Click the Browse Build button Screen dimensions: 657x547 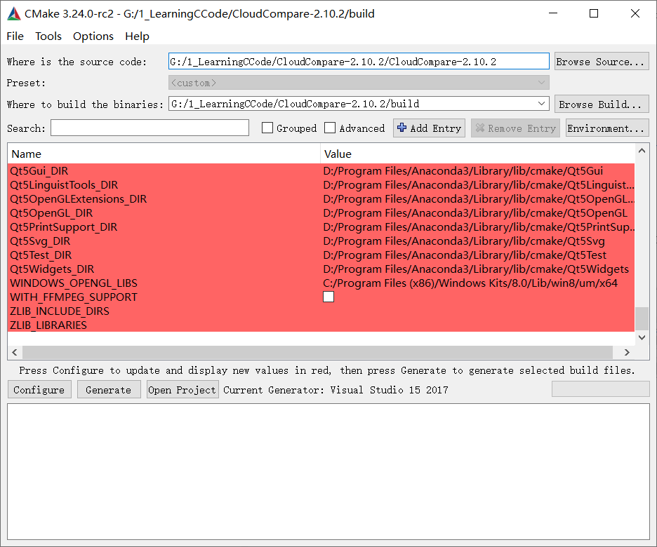(x=602, y=104)
